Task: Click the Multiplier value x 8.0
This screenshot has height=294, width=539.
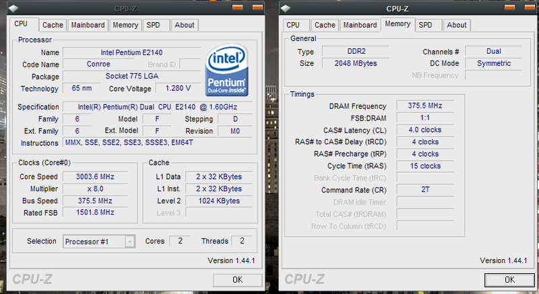Action: 95,188
